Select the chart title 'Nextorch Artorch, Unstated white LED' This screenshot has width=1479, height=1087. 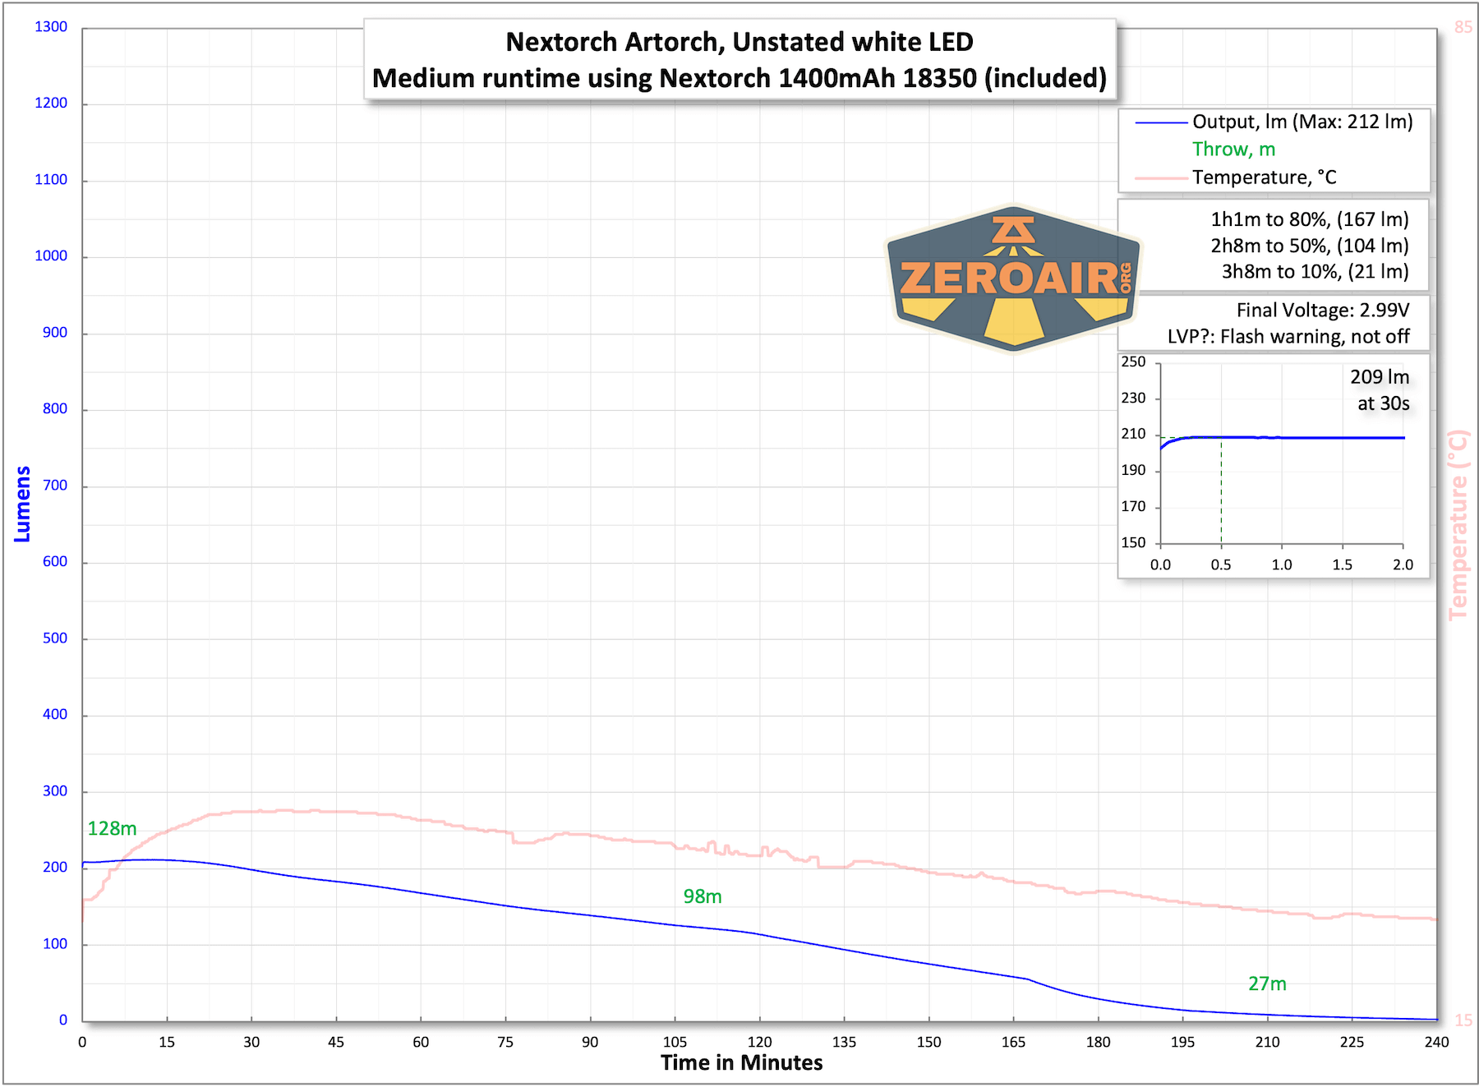[739, 42]
